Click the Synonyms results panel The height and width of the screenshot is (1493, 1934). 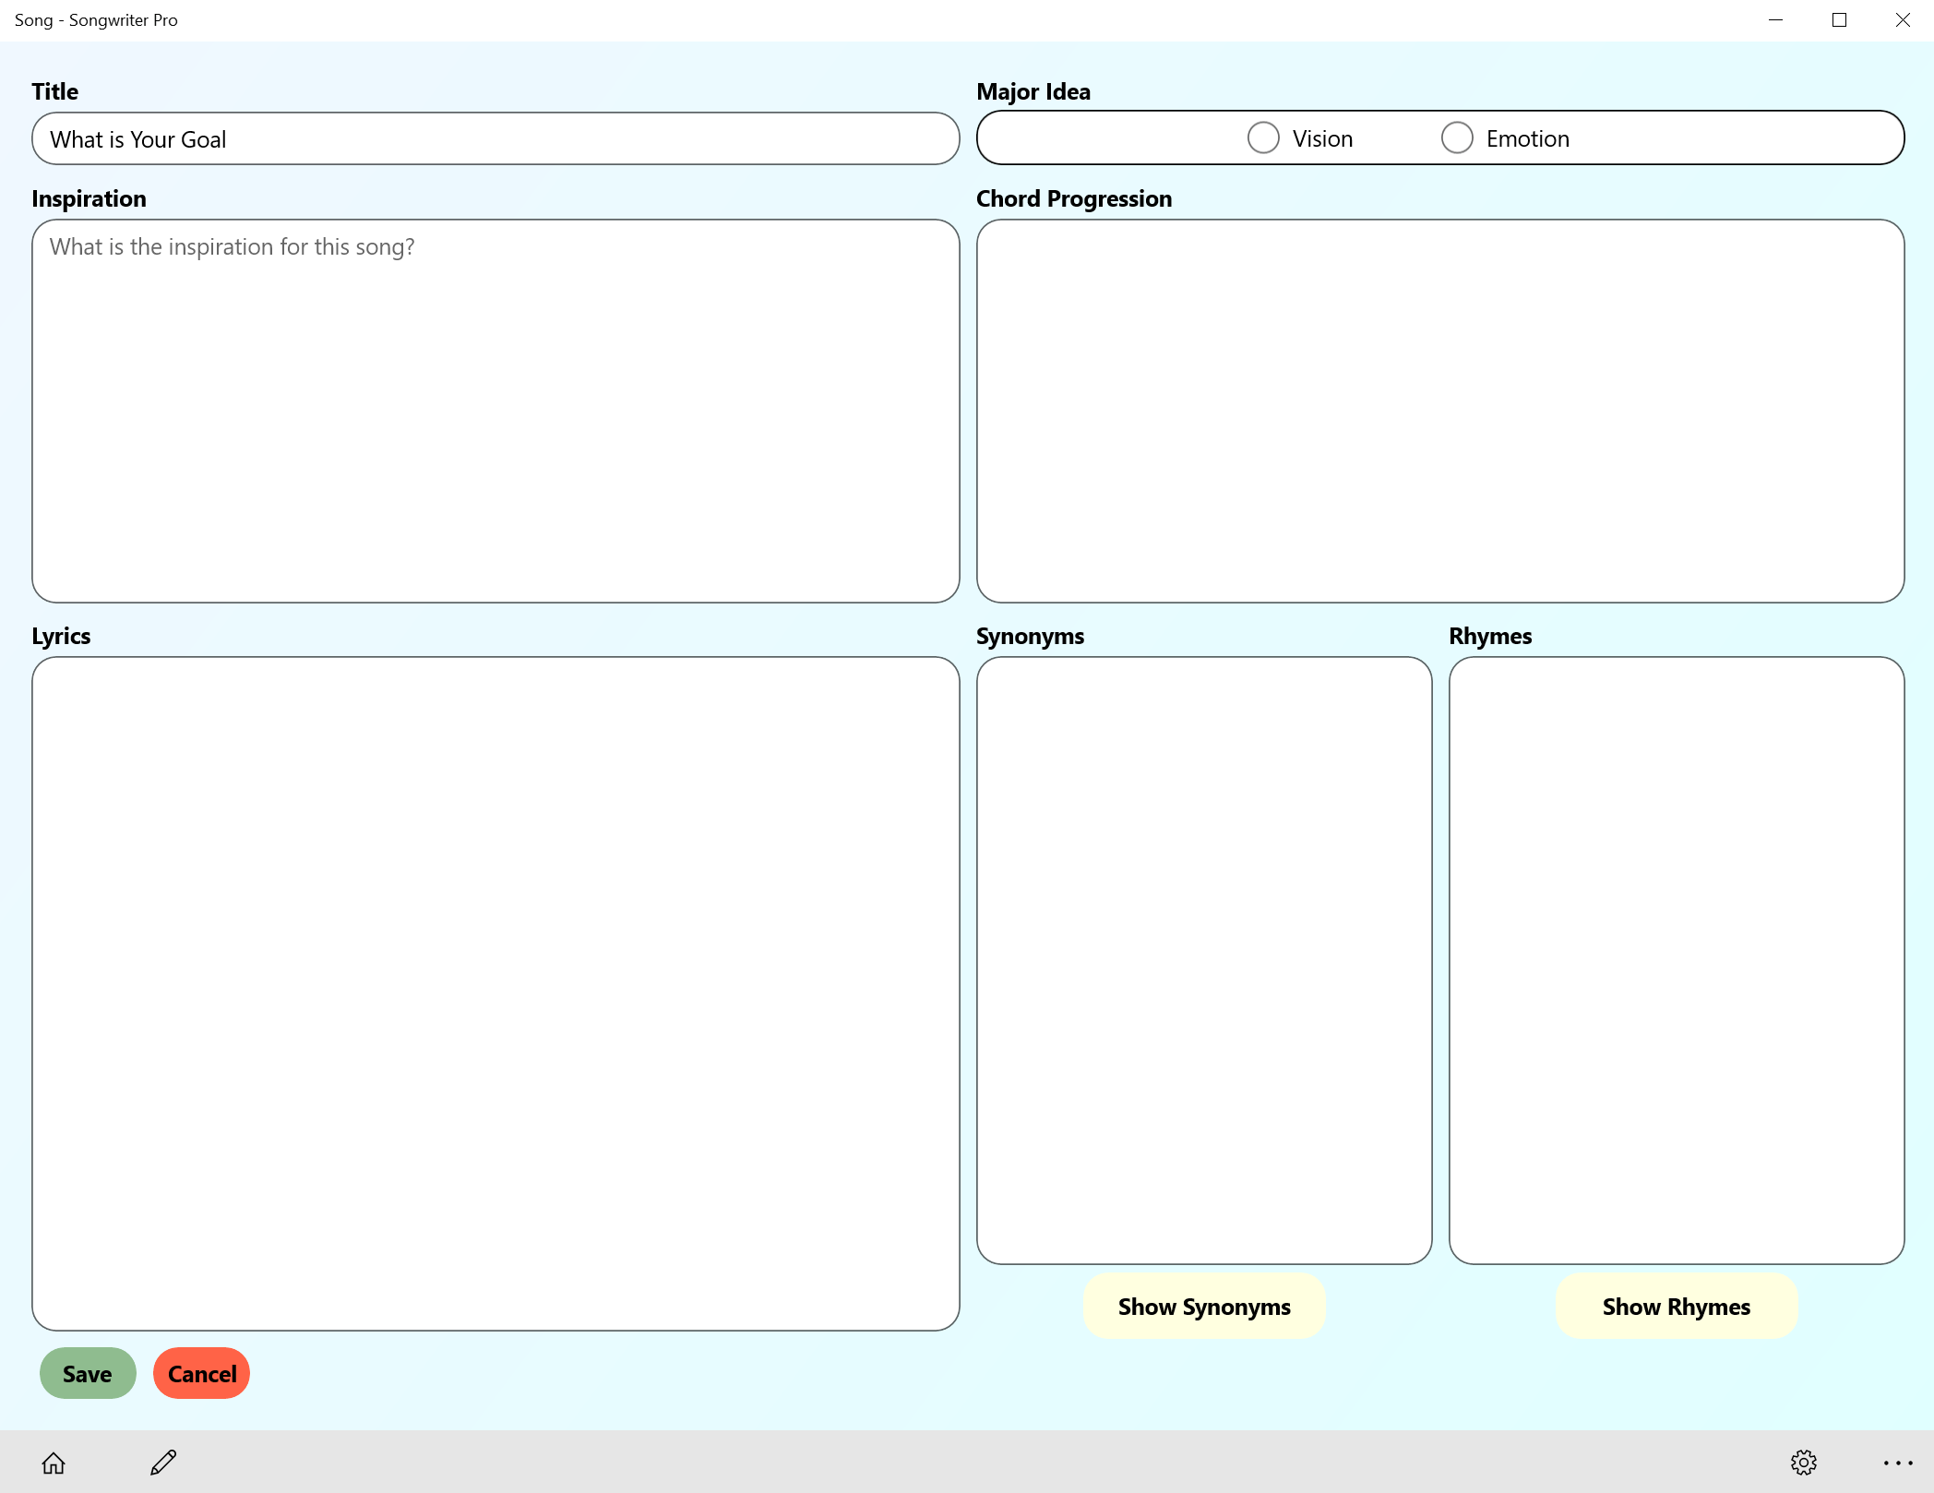(x=1203, y=960)
